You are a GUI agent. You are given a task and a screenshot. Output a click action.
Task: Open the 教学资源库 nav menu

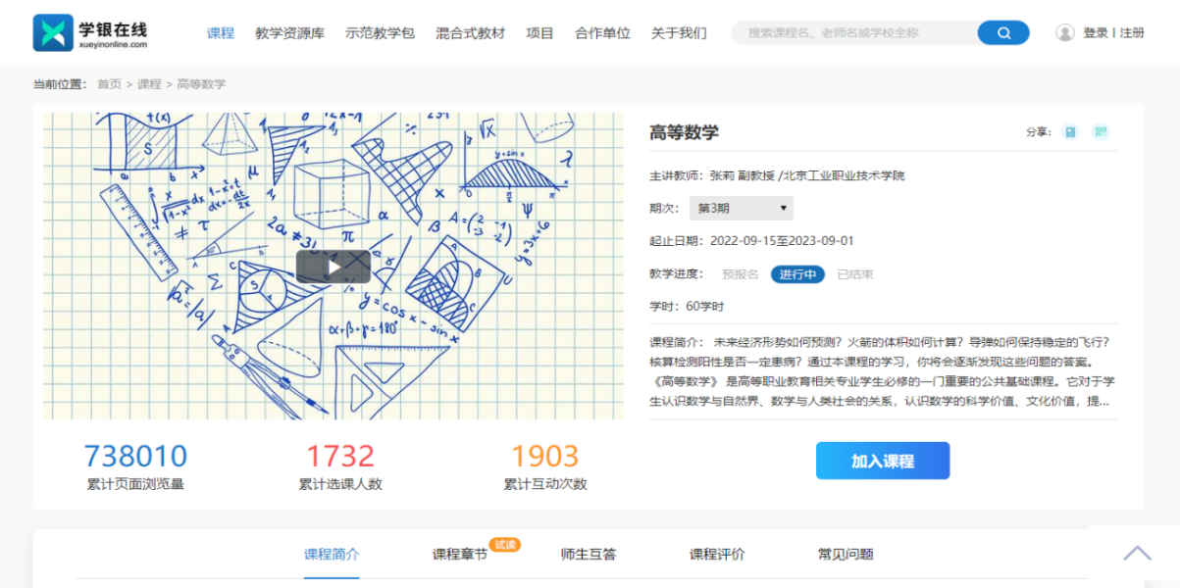289,32
